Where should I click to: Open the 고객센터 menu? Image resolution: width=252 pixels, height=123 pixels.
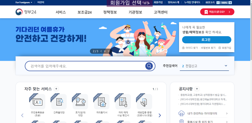pos(160,12)
